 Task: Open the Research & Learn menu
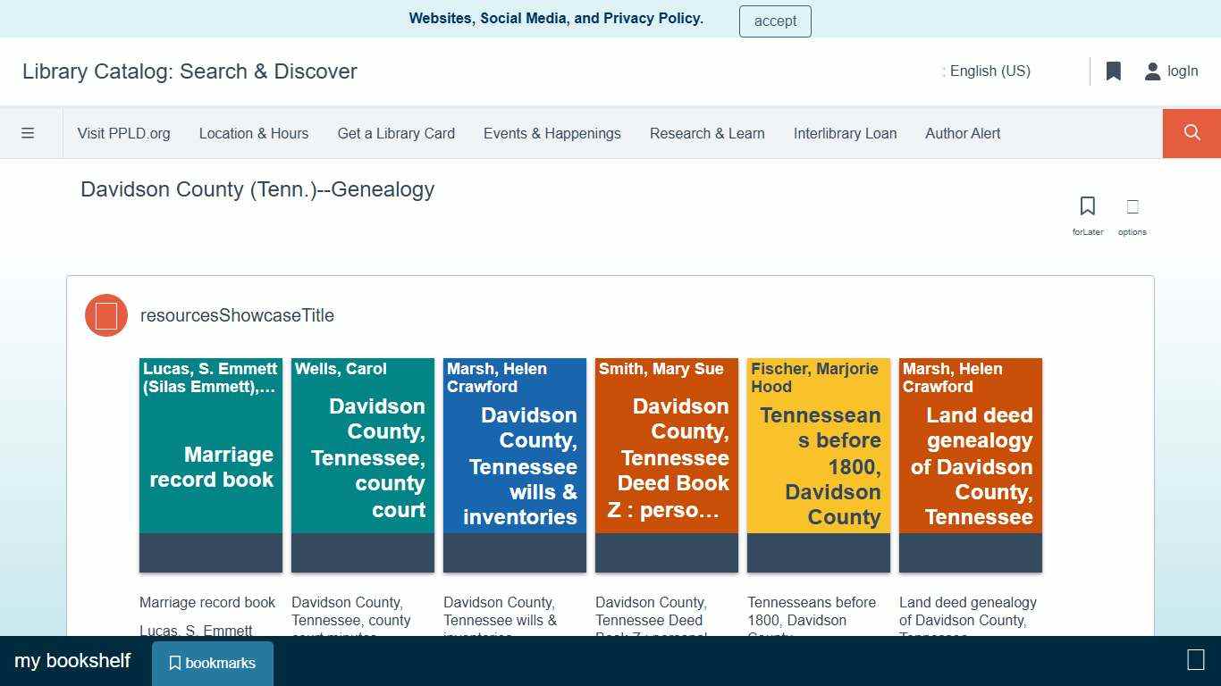tap(707, 133)
